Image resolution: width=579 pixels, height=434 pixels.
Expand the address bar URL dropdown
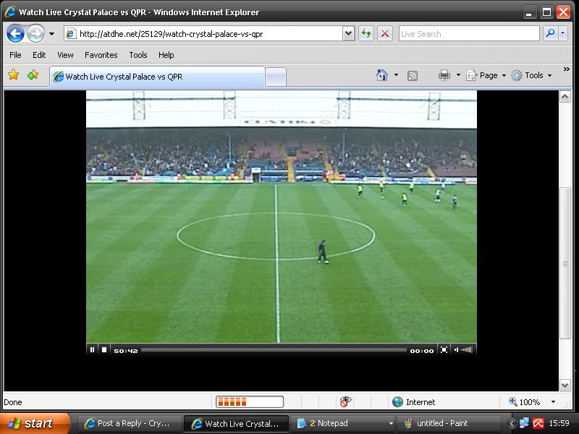pyautogui.click(x=348, y=33)
